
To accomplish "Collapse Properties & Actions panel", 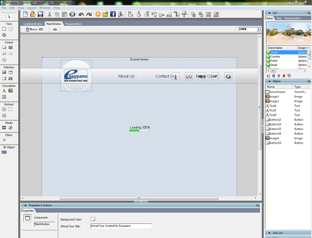I will (x=25, y=205).
